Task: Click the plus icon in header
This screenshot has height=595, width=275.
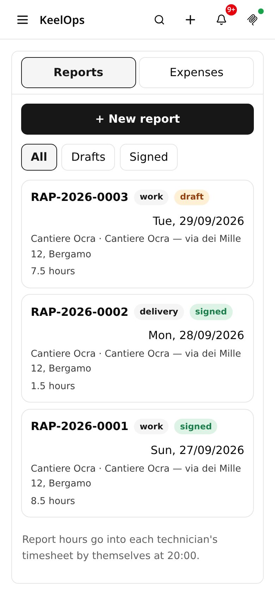Action: [x=190, y=20]
